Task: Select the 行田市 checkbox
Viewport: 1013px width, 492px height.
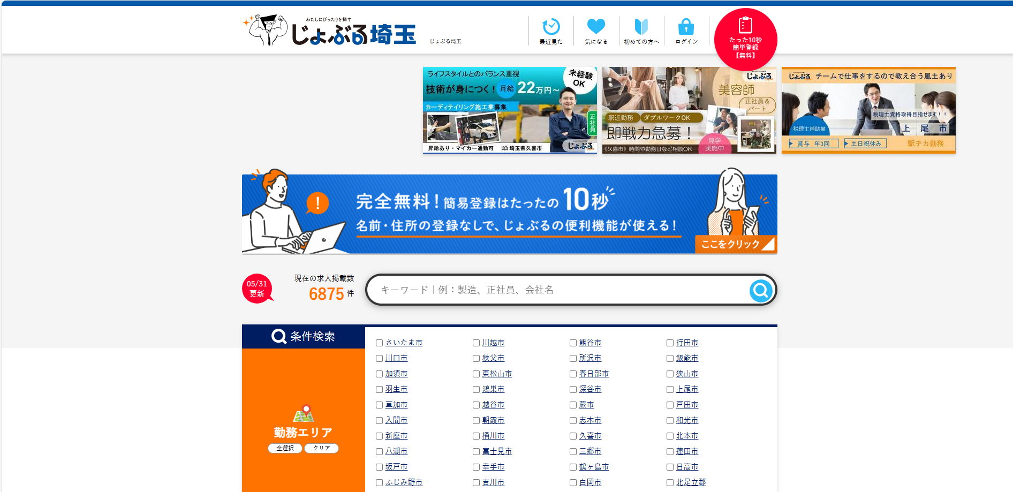Action: tap(670, 343)
